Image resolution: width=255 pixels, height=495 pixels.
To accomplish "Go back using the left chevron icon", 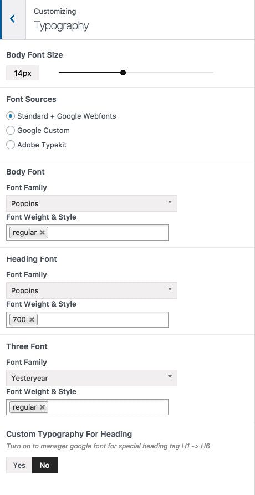I will tap(13, 19).
